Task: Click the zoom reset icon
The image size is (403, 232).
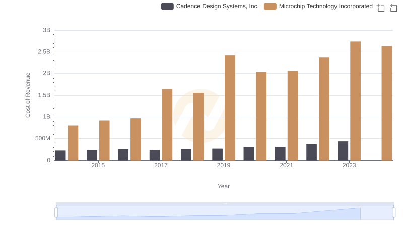Action: coord(393,7)
